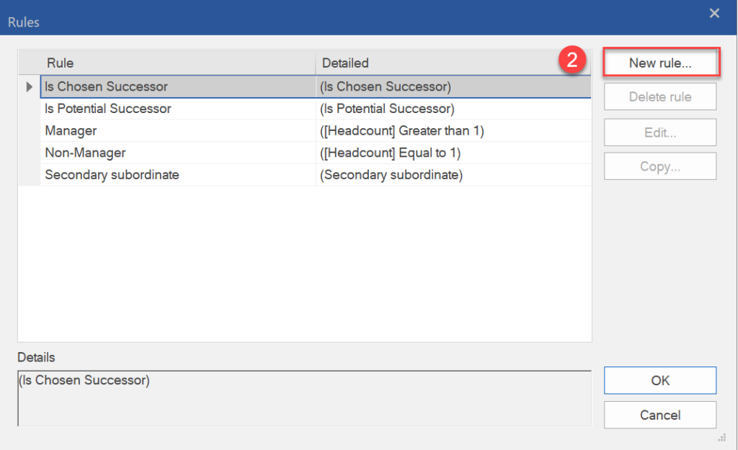Click the Delete rule button
This screenshot has height=450, width=738.
[x=660, y=97]
